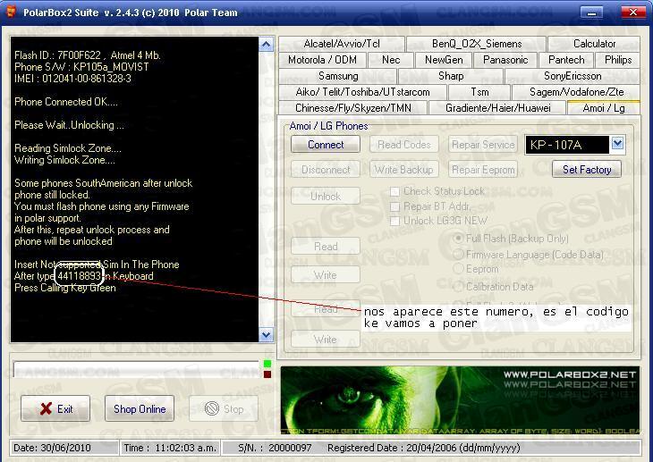Click the Disconnect button

326,170
